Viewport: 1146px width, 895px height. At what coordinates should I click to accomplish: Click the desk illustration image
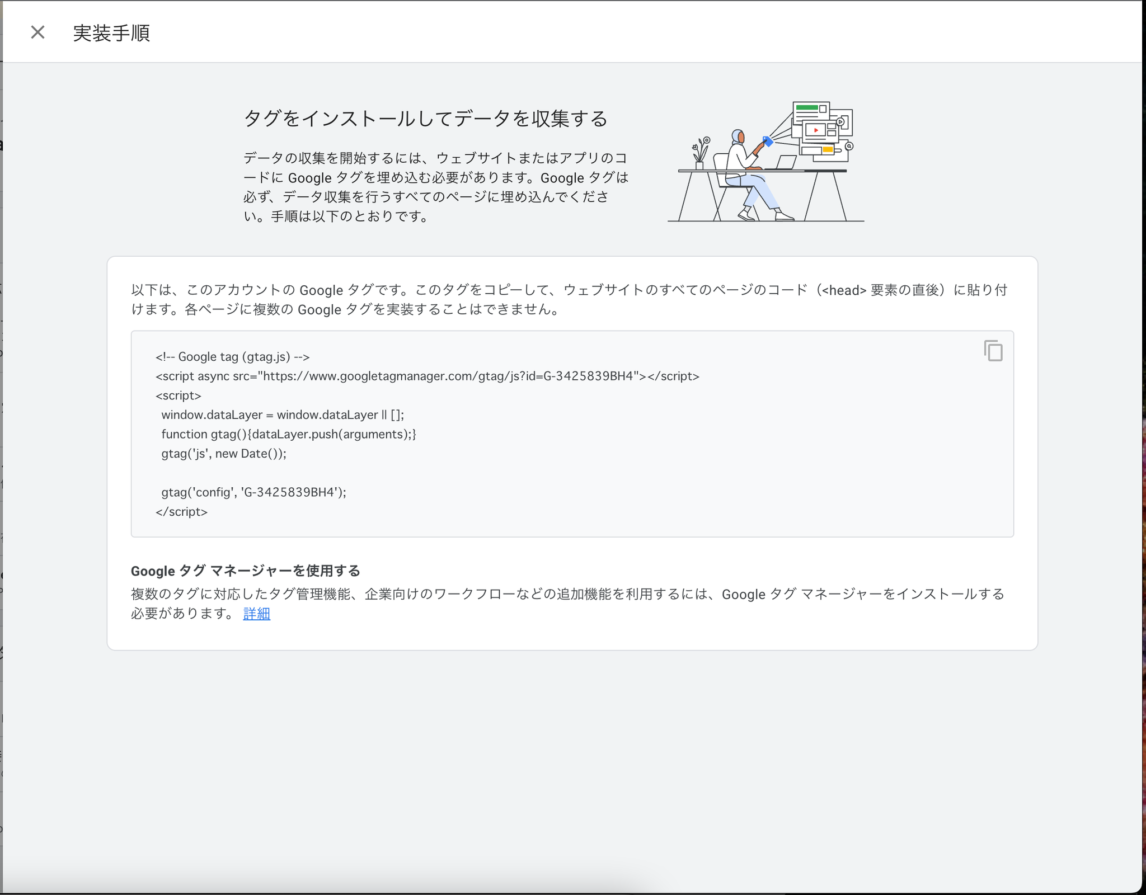tap(766, 162)
